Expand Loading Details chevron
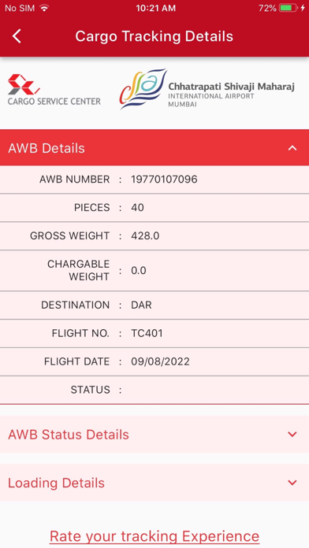 point(292,483)
